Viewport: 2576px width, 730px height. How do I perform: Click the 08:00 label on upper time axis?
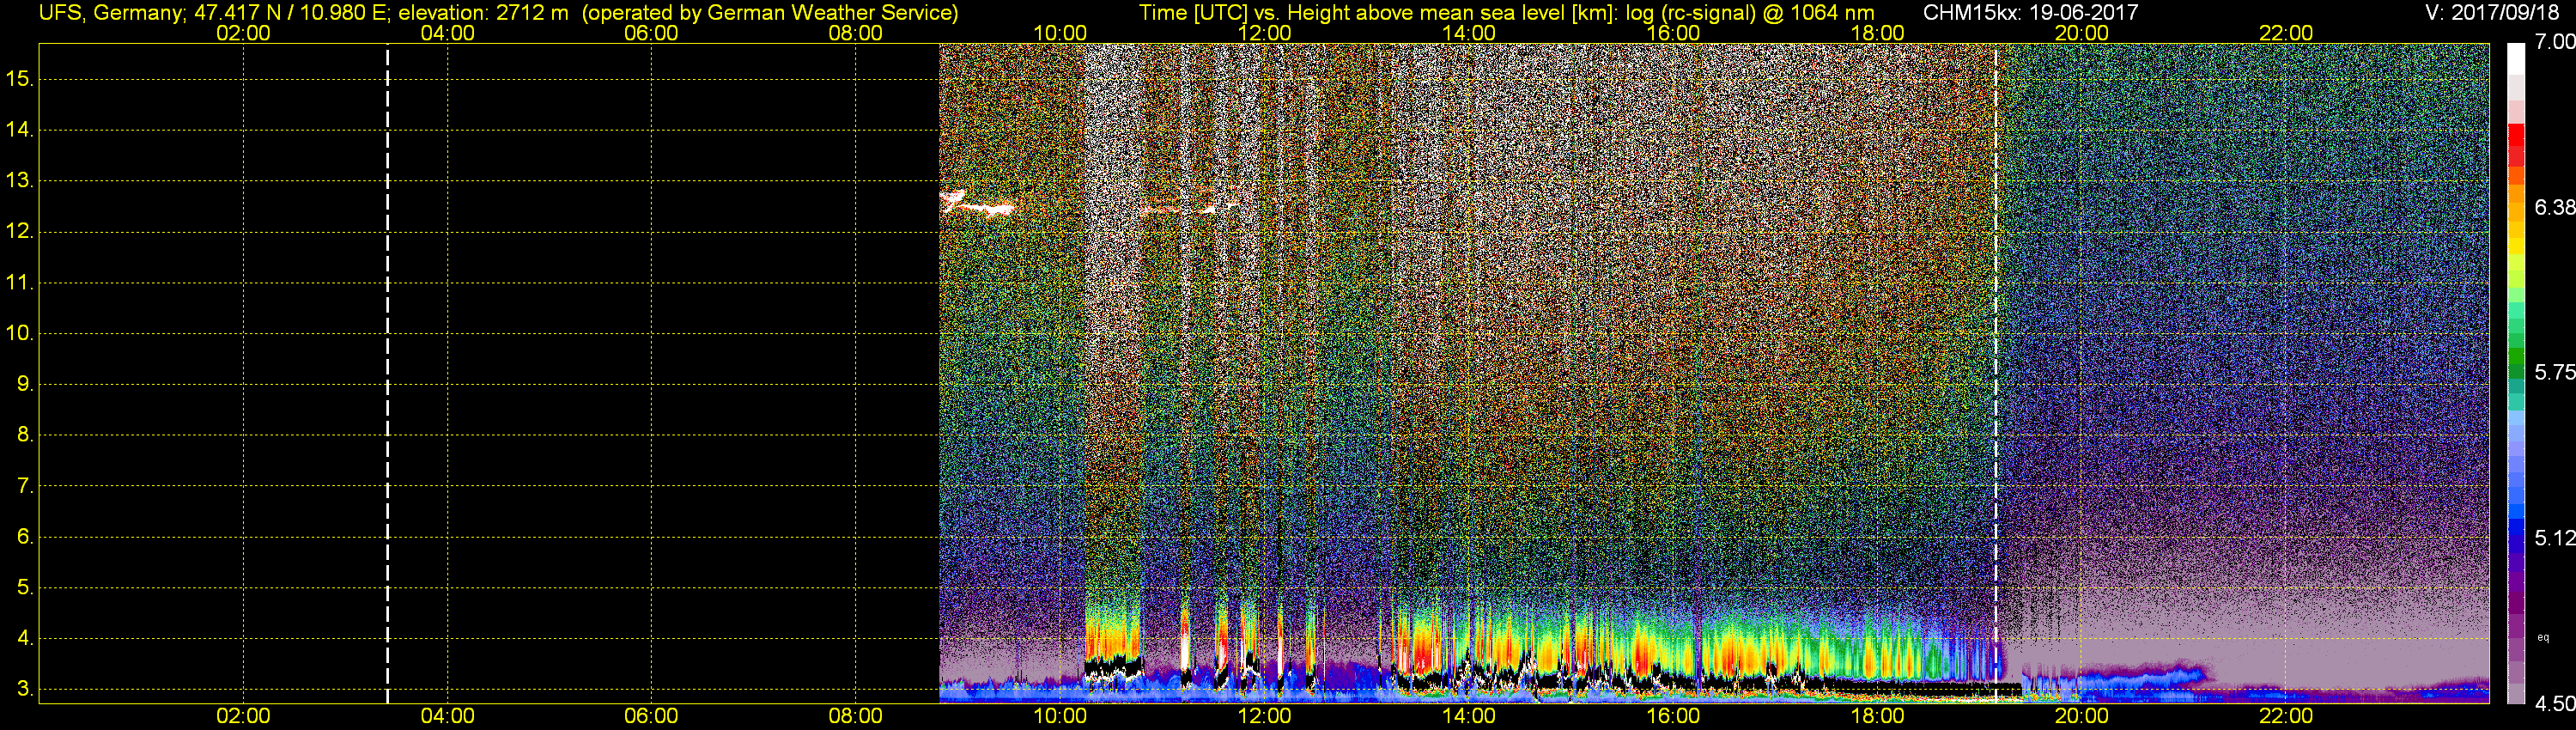[856, 33]
